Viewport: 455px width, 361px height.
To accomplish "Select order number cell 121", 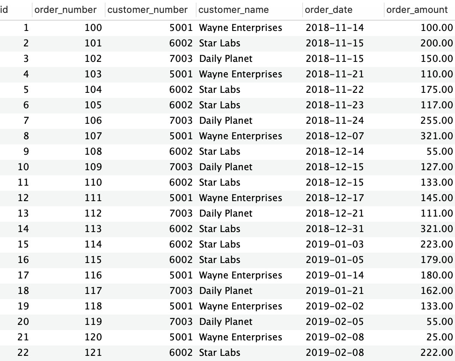I will (x=93, y=352).
